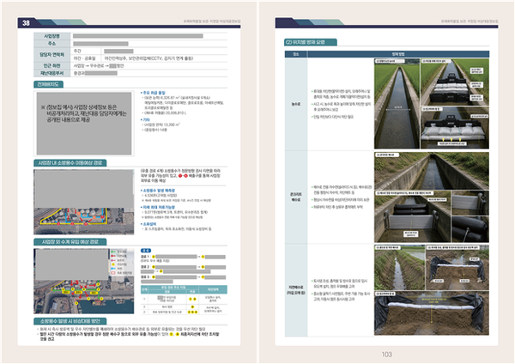Select the '주소' table row label
The height and width of the screenshot is (364, 515).
51,44
